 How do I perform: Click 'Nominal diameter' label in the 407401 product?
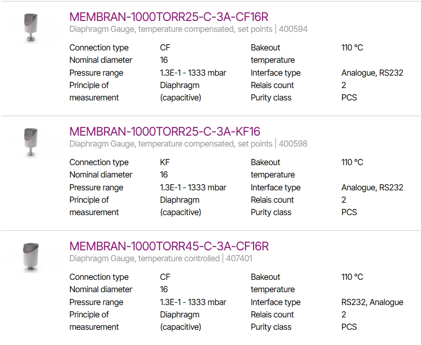point(101,289)
